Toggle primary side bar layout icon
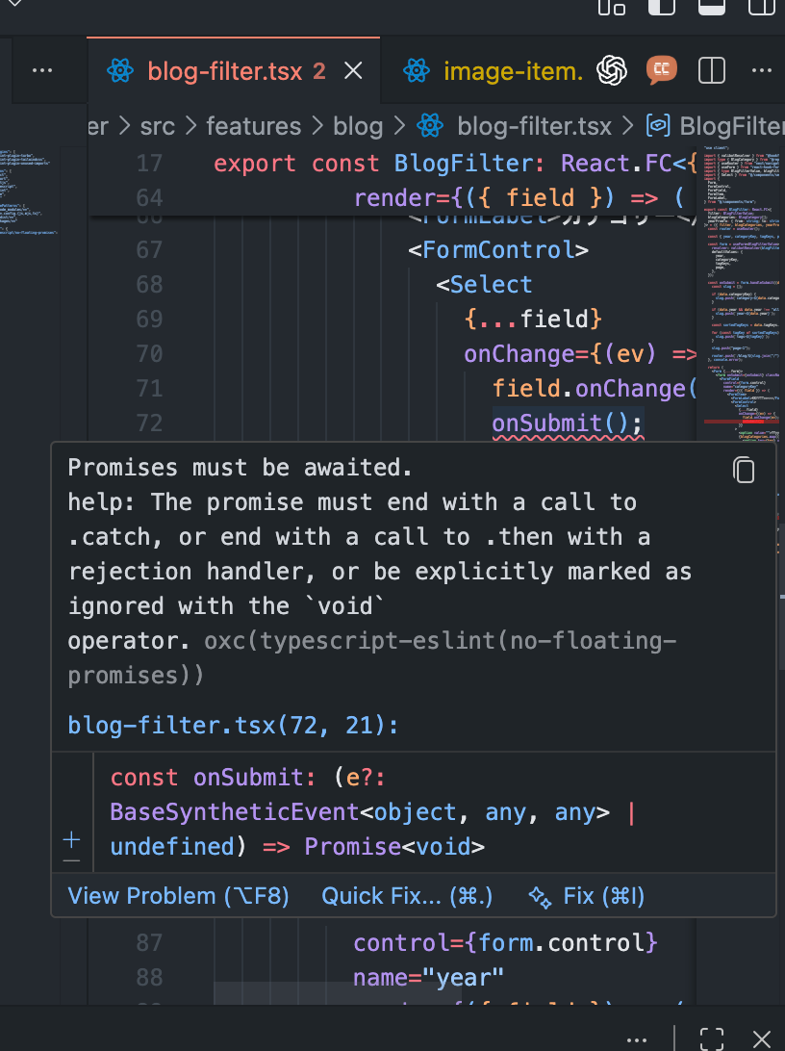Screen dimensions: 785x1051 click(662, 7)
